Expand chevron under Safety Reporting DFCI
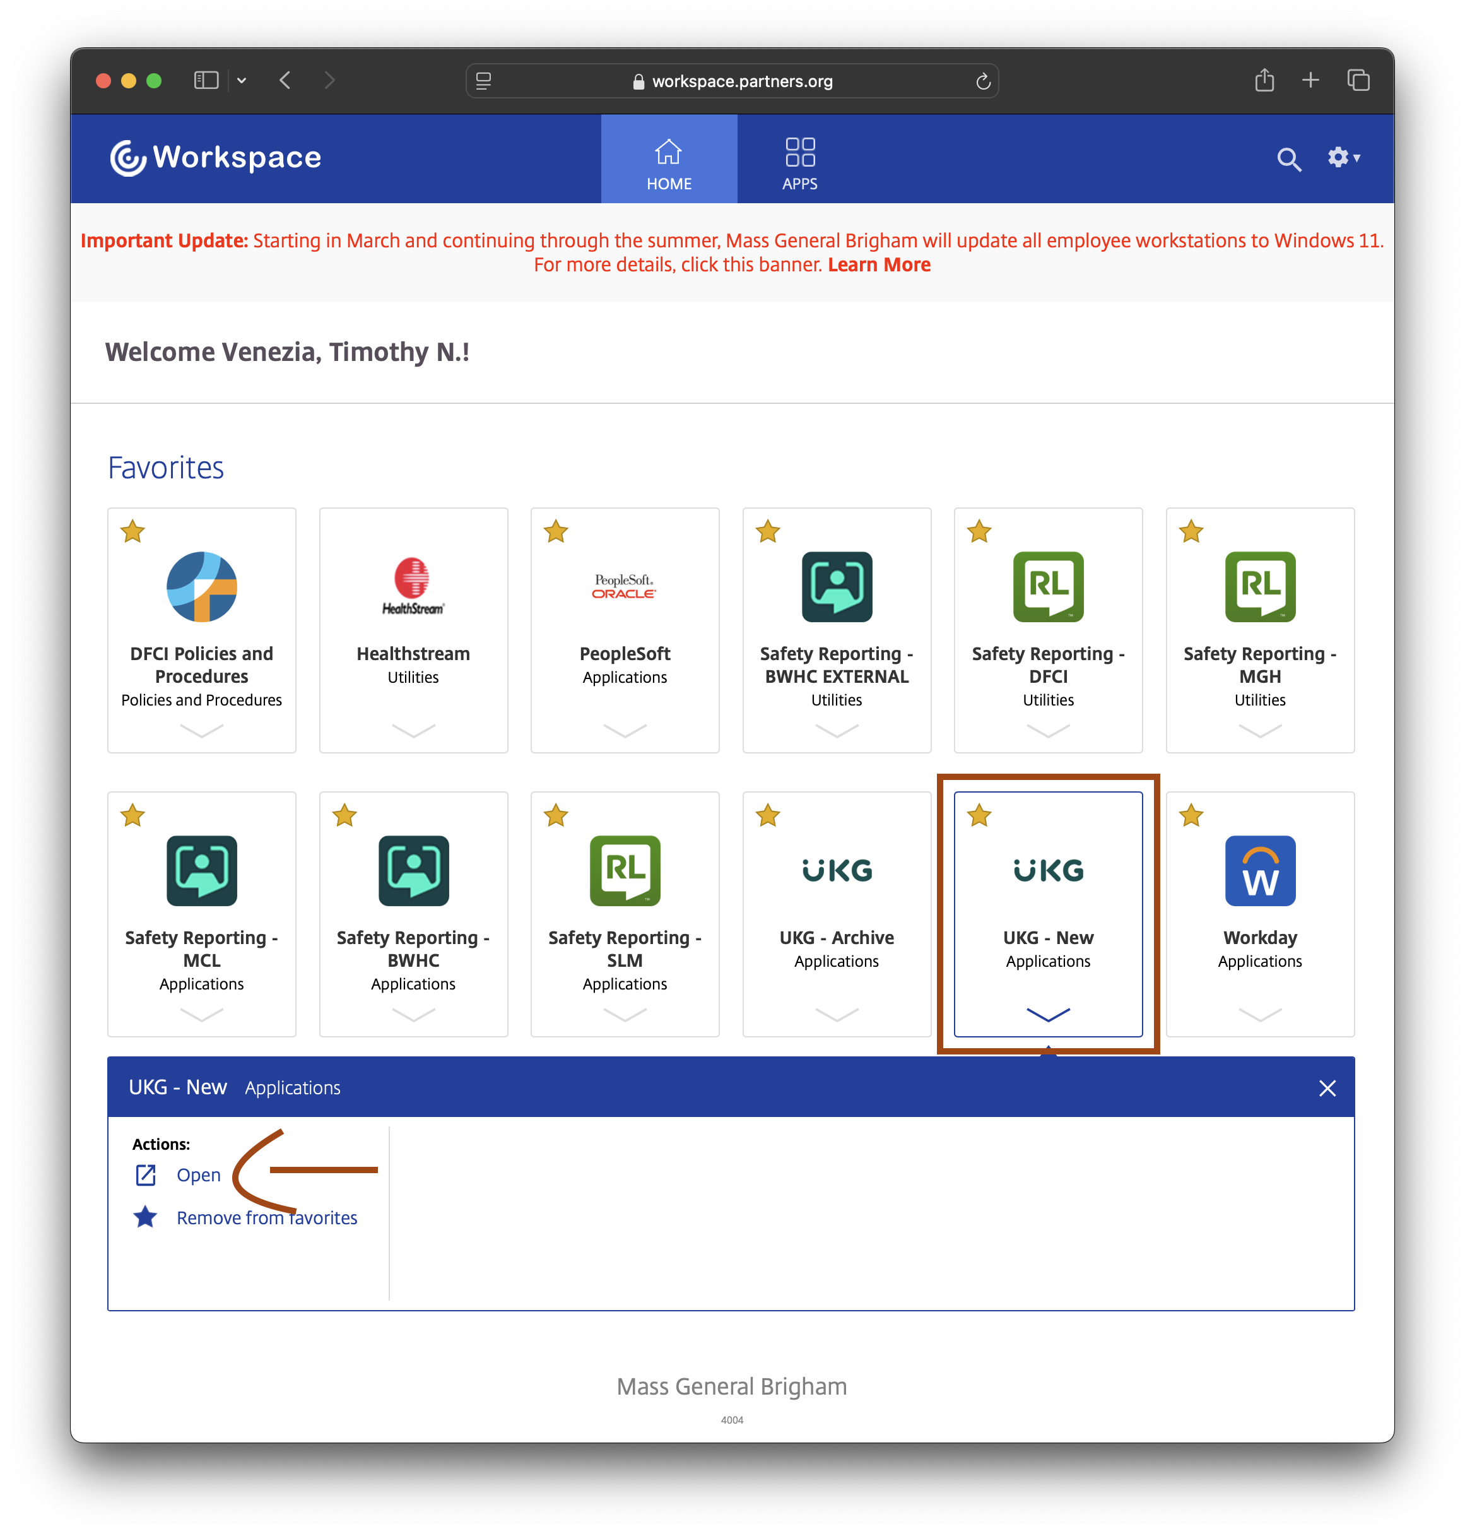 [x=1048, y=730]
